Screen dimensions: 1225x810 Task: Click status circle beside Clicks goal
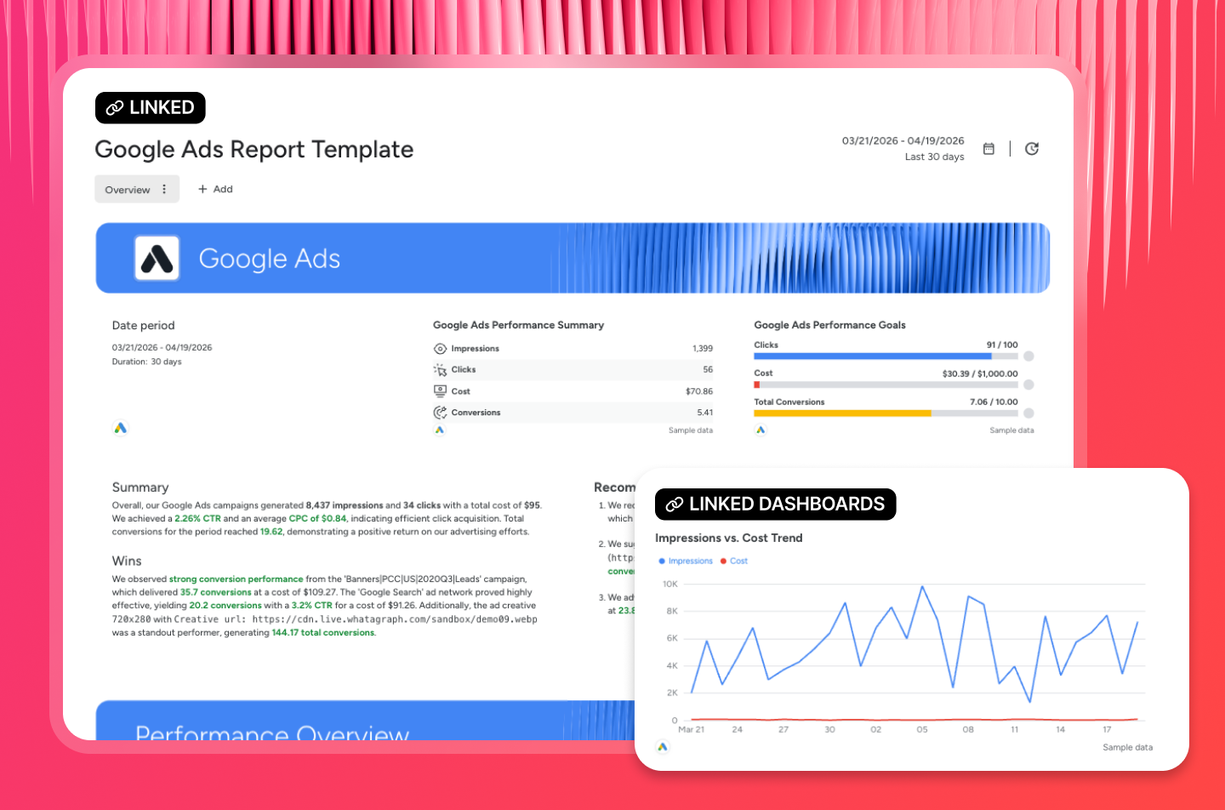pos(1028,357)
